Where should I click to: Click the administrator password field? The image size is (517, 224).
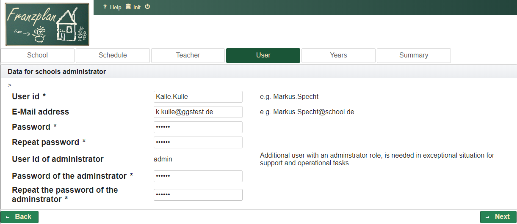coord(198,176)
